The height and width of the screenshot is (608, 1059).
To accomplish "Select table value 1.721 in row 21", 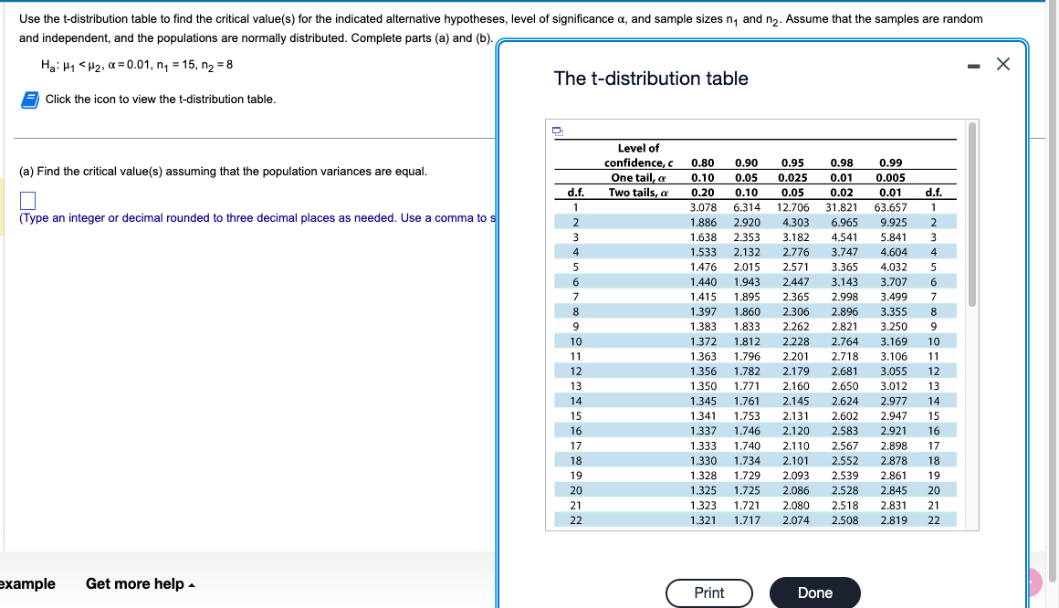I will (747, 506).
